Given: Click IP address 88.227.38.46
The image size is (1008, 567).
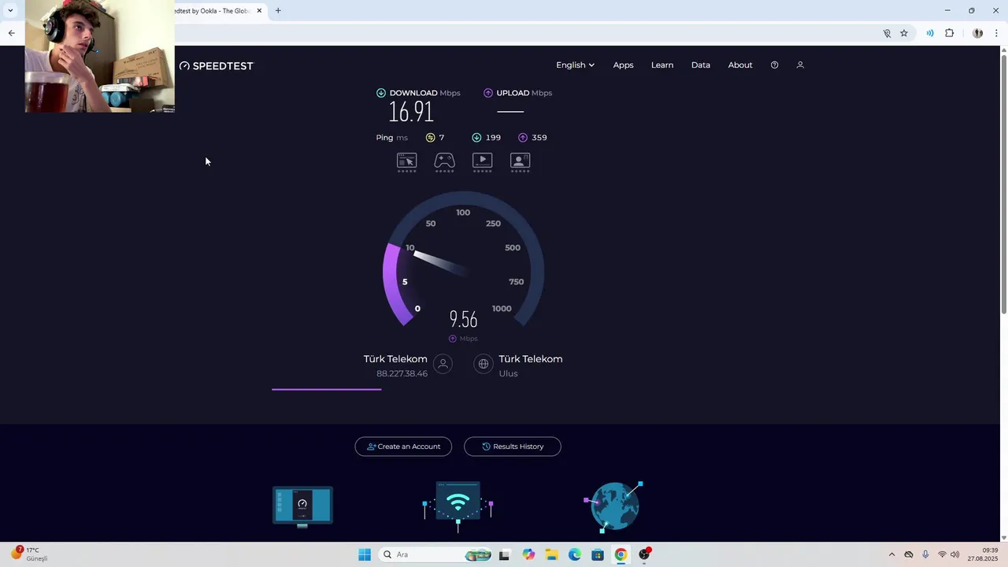Looking at the screenshot, I should (402, 373).
